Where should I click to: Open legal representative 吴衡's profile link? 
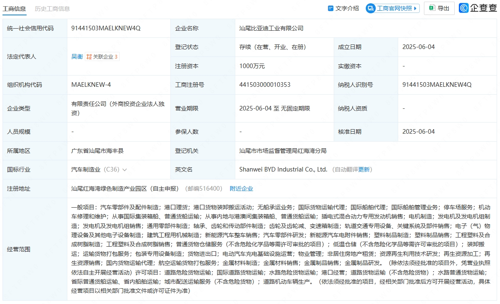[77, 56]
